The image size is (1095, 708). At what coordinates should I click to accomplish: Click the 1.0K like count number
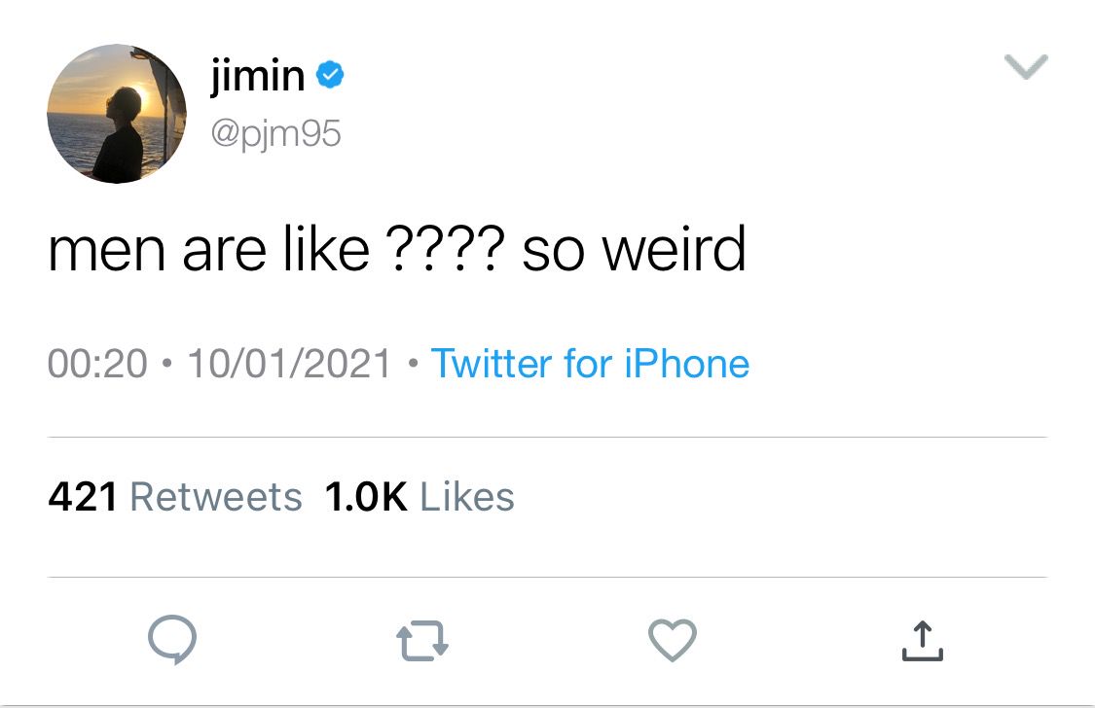coord(366,497)
